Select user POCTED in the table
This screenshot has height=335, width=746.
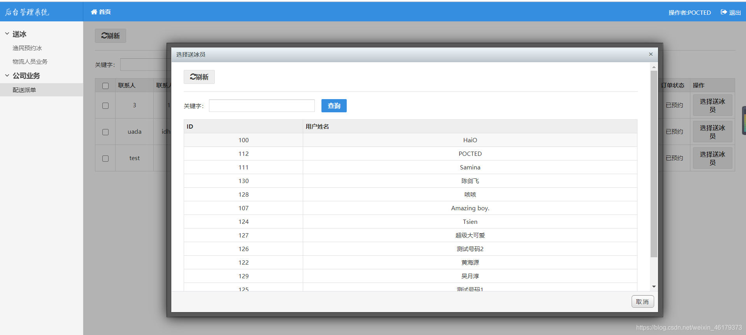pos(470,154)
